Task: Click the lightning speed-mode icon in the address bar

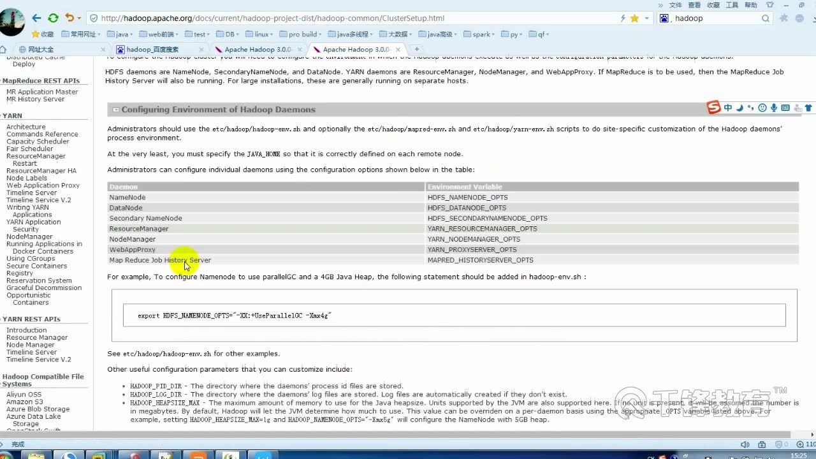Action: point(623,18)
